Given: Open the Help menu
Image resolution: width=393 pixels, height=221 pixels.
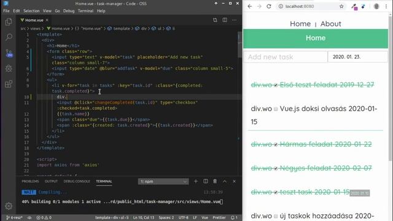Looking at the screenshot, I should [101, 11].
